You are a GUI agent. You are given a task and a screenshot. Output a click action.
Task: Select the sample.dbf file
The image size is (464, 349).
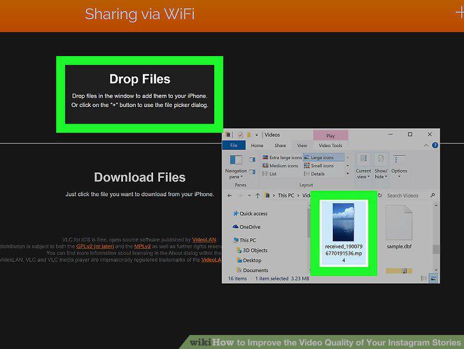(x=399, y=227)
